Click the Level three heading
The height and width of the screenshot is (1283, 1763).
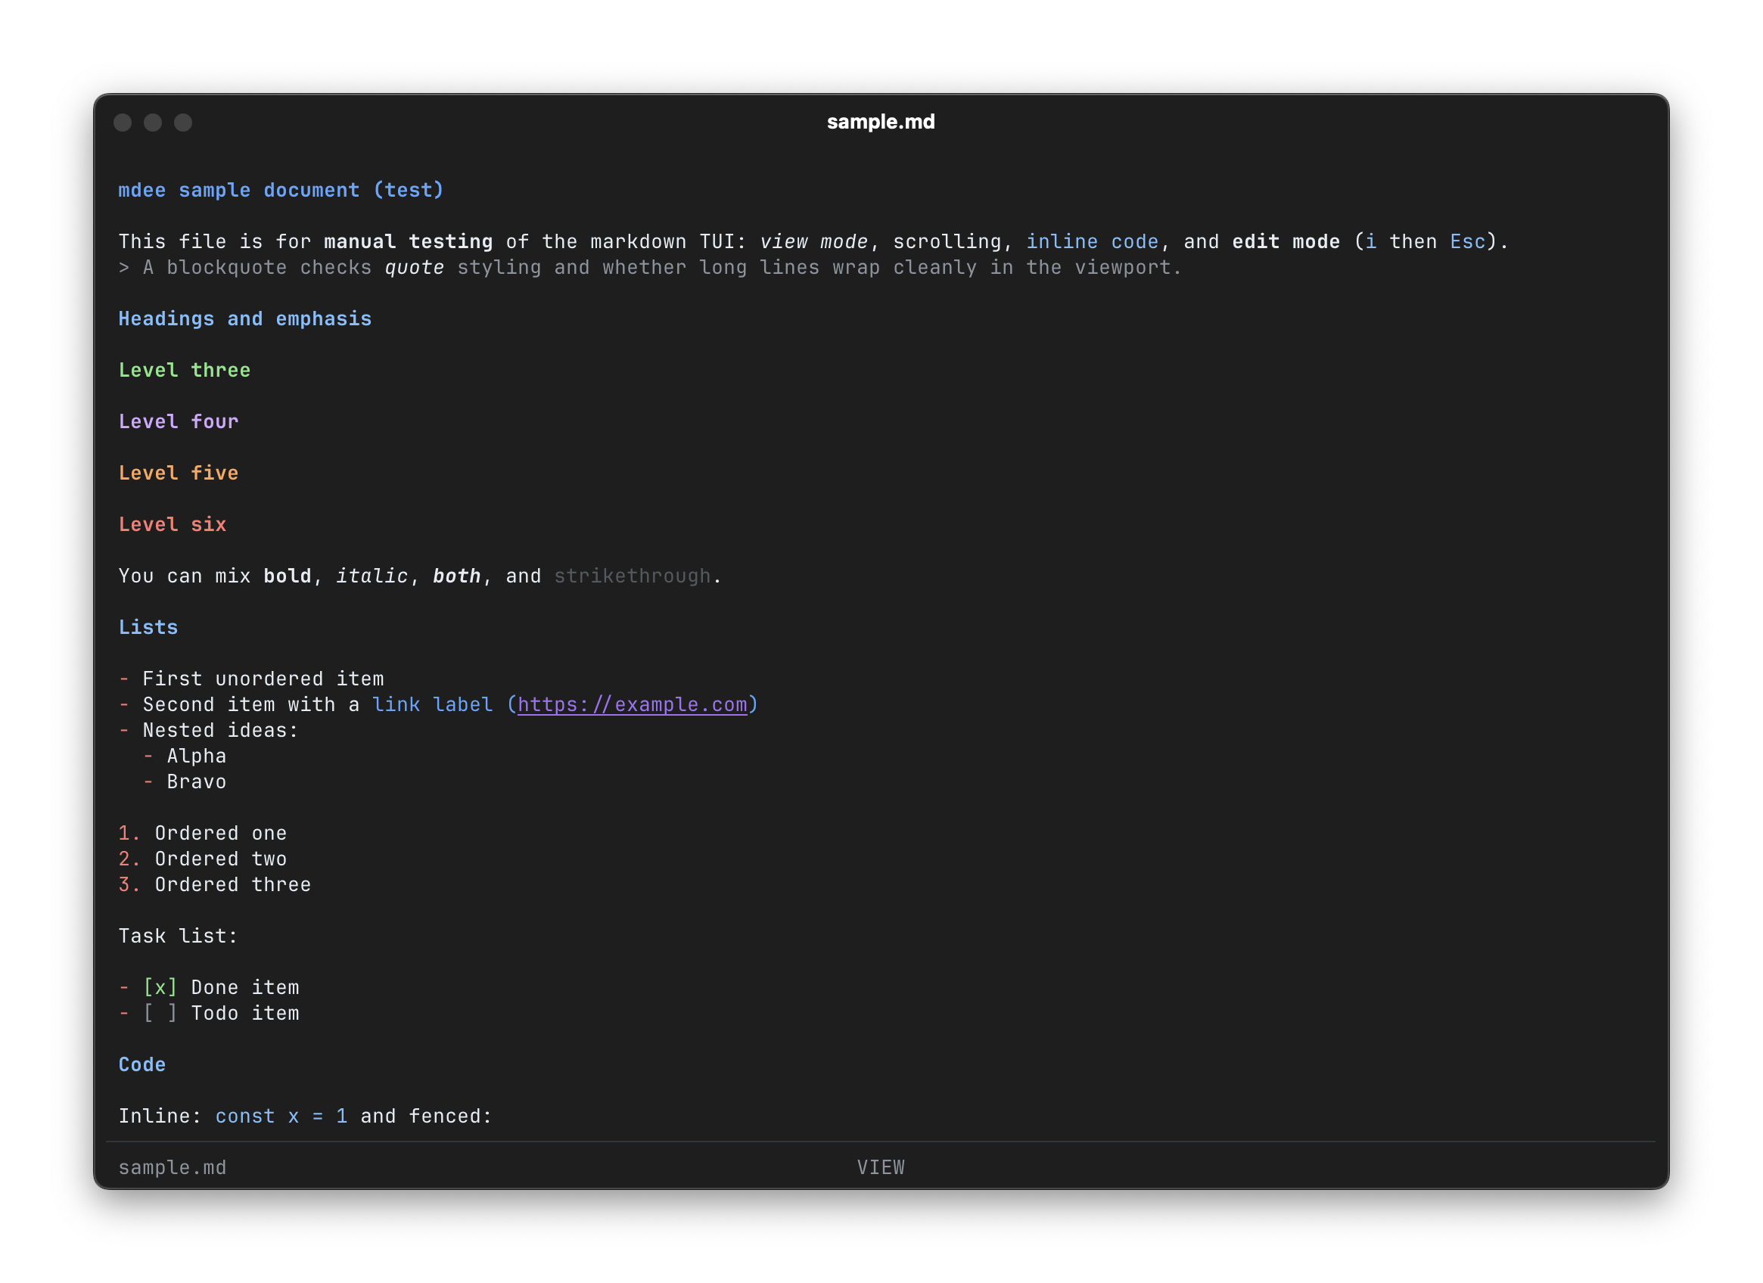[184, 370]
